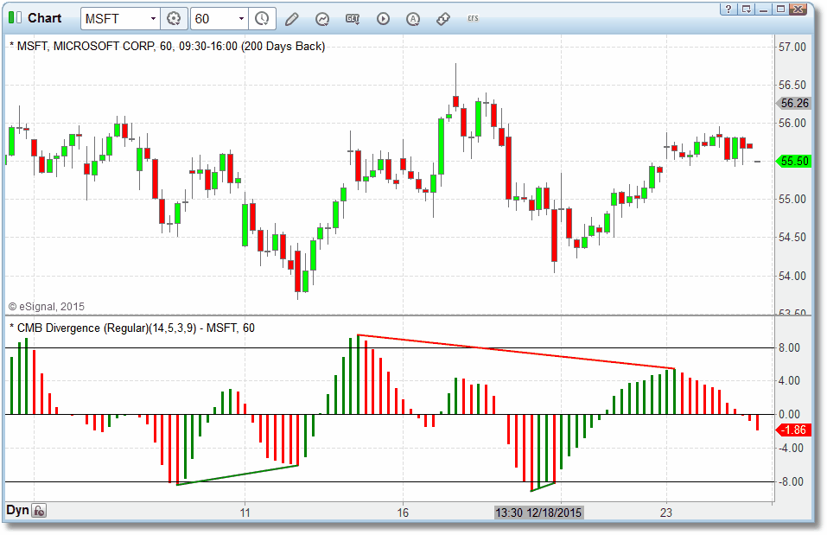Viewport: 827px width, 535px height.
Task: Click the 54.00 price axis label
Action: [792, 276]
